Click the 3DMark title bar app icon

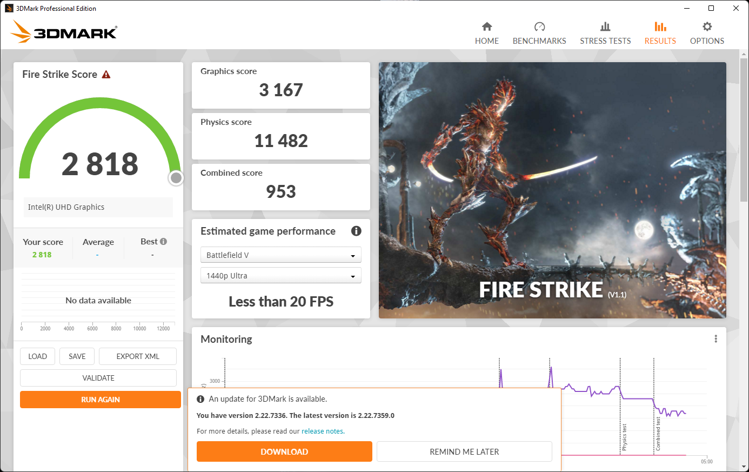(x=9, y=8)
